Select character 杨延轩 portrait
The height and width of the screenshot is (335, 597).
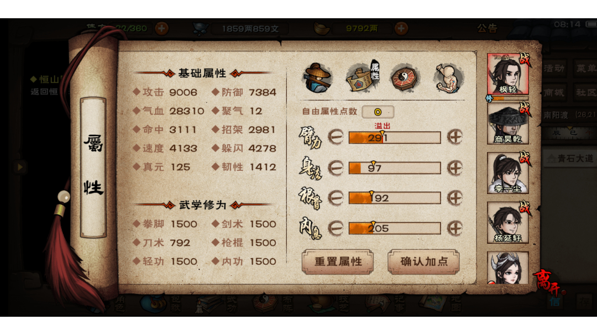[508, 223]
